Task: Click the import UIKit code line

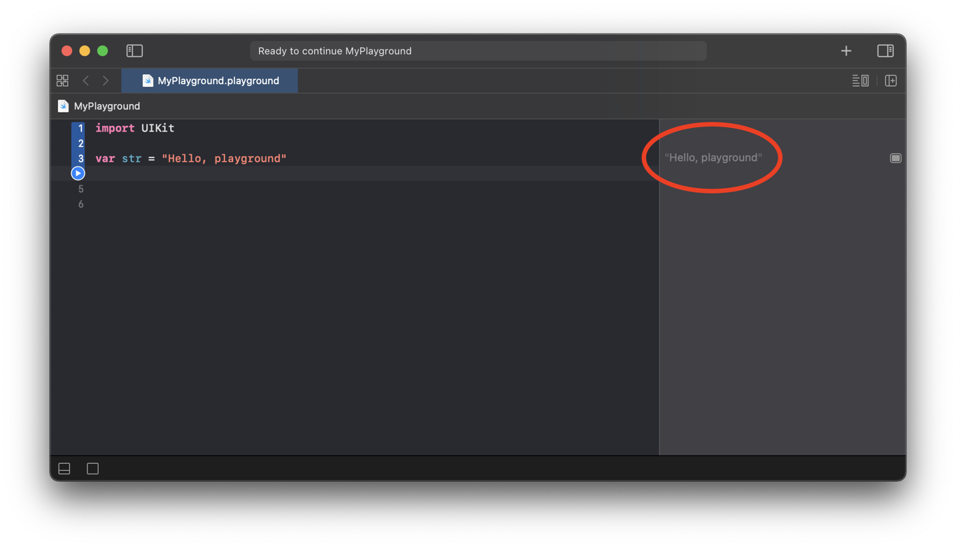Action: (135, 129)
